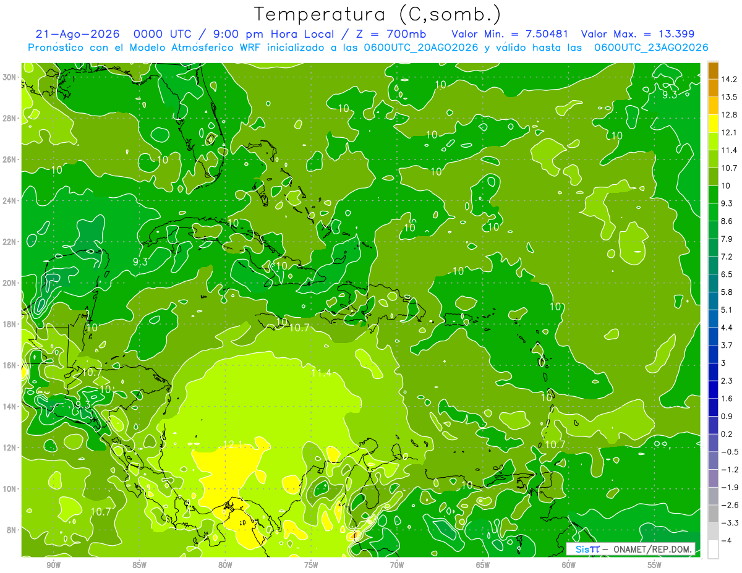Click the colorbar label "7.9"

coord(727,239)
